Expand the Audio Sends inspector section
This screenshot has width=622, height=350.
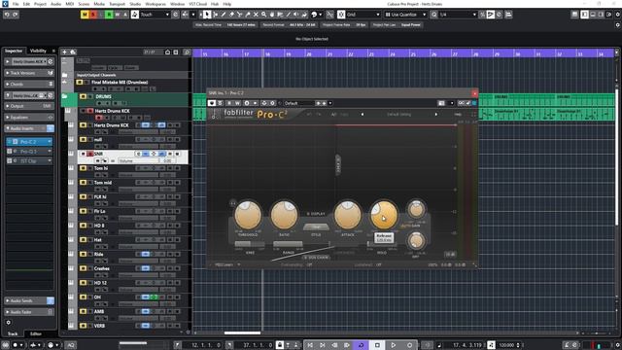pos(28,300)
